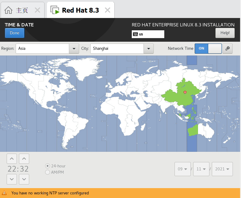Select the Shanghai location marker on the map

pos(185,92)
